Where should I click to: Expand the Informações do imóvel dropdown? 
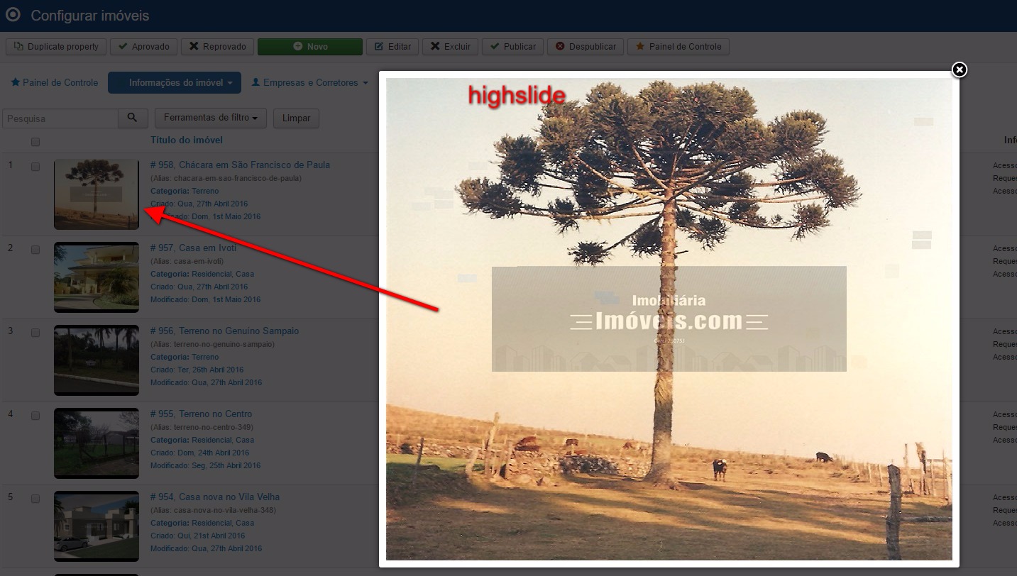click(x=175, y=83)
